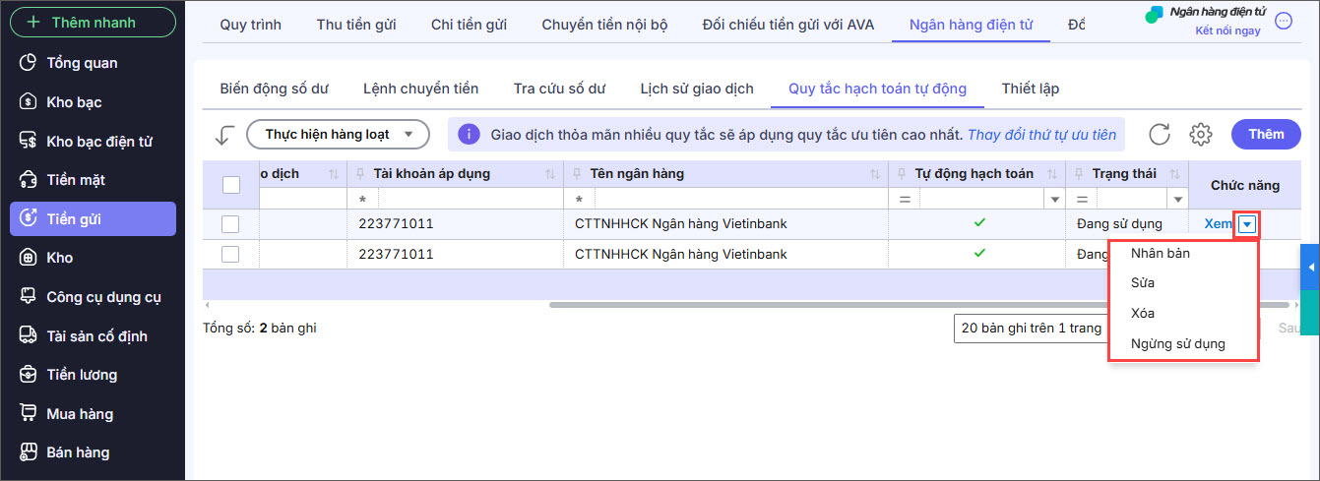Image resolution: width=1320 pixels, height=481 pixels.
Task: Open table settings gear icon
Action: tap(1200, 134)
